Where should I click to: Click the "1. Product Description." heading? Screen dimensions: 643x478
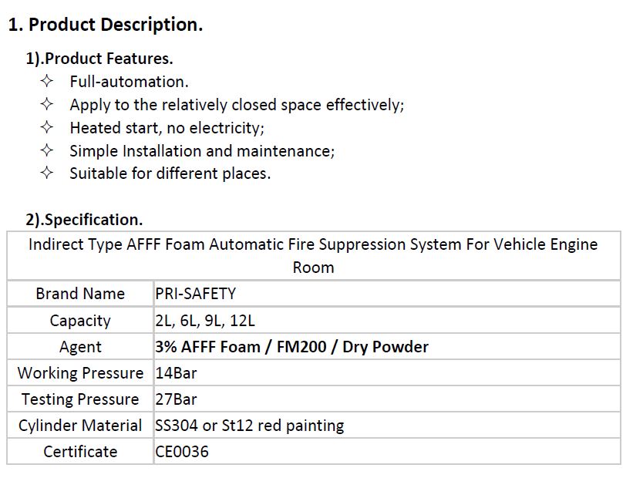pos(106,25)
